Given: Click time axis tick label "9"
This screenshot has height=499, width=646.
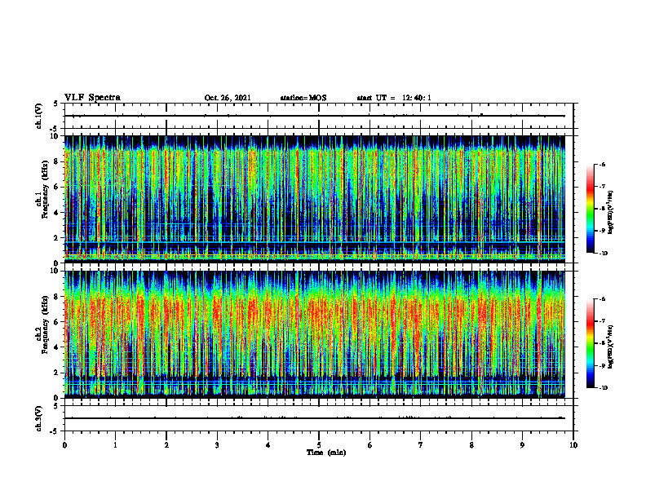Looking at the screenshot, I should 522,445.
